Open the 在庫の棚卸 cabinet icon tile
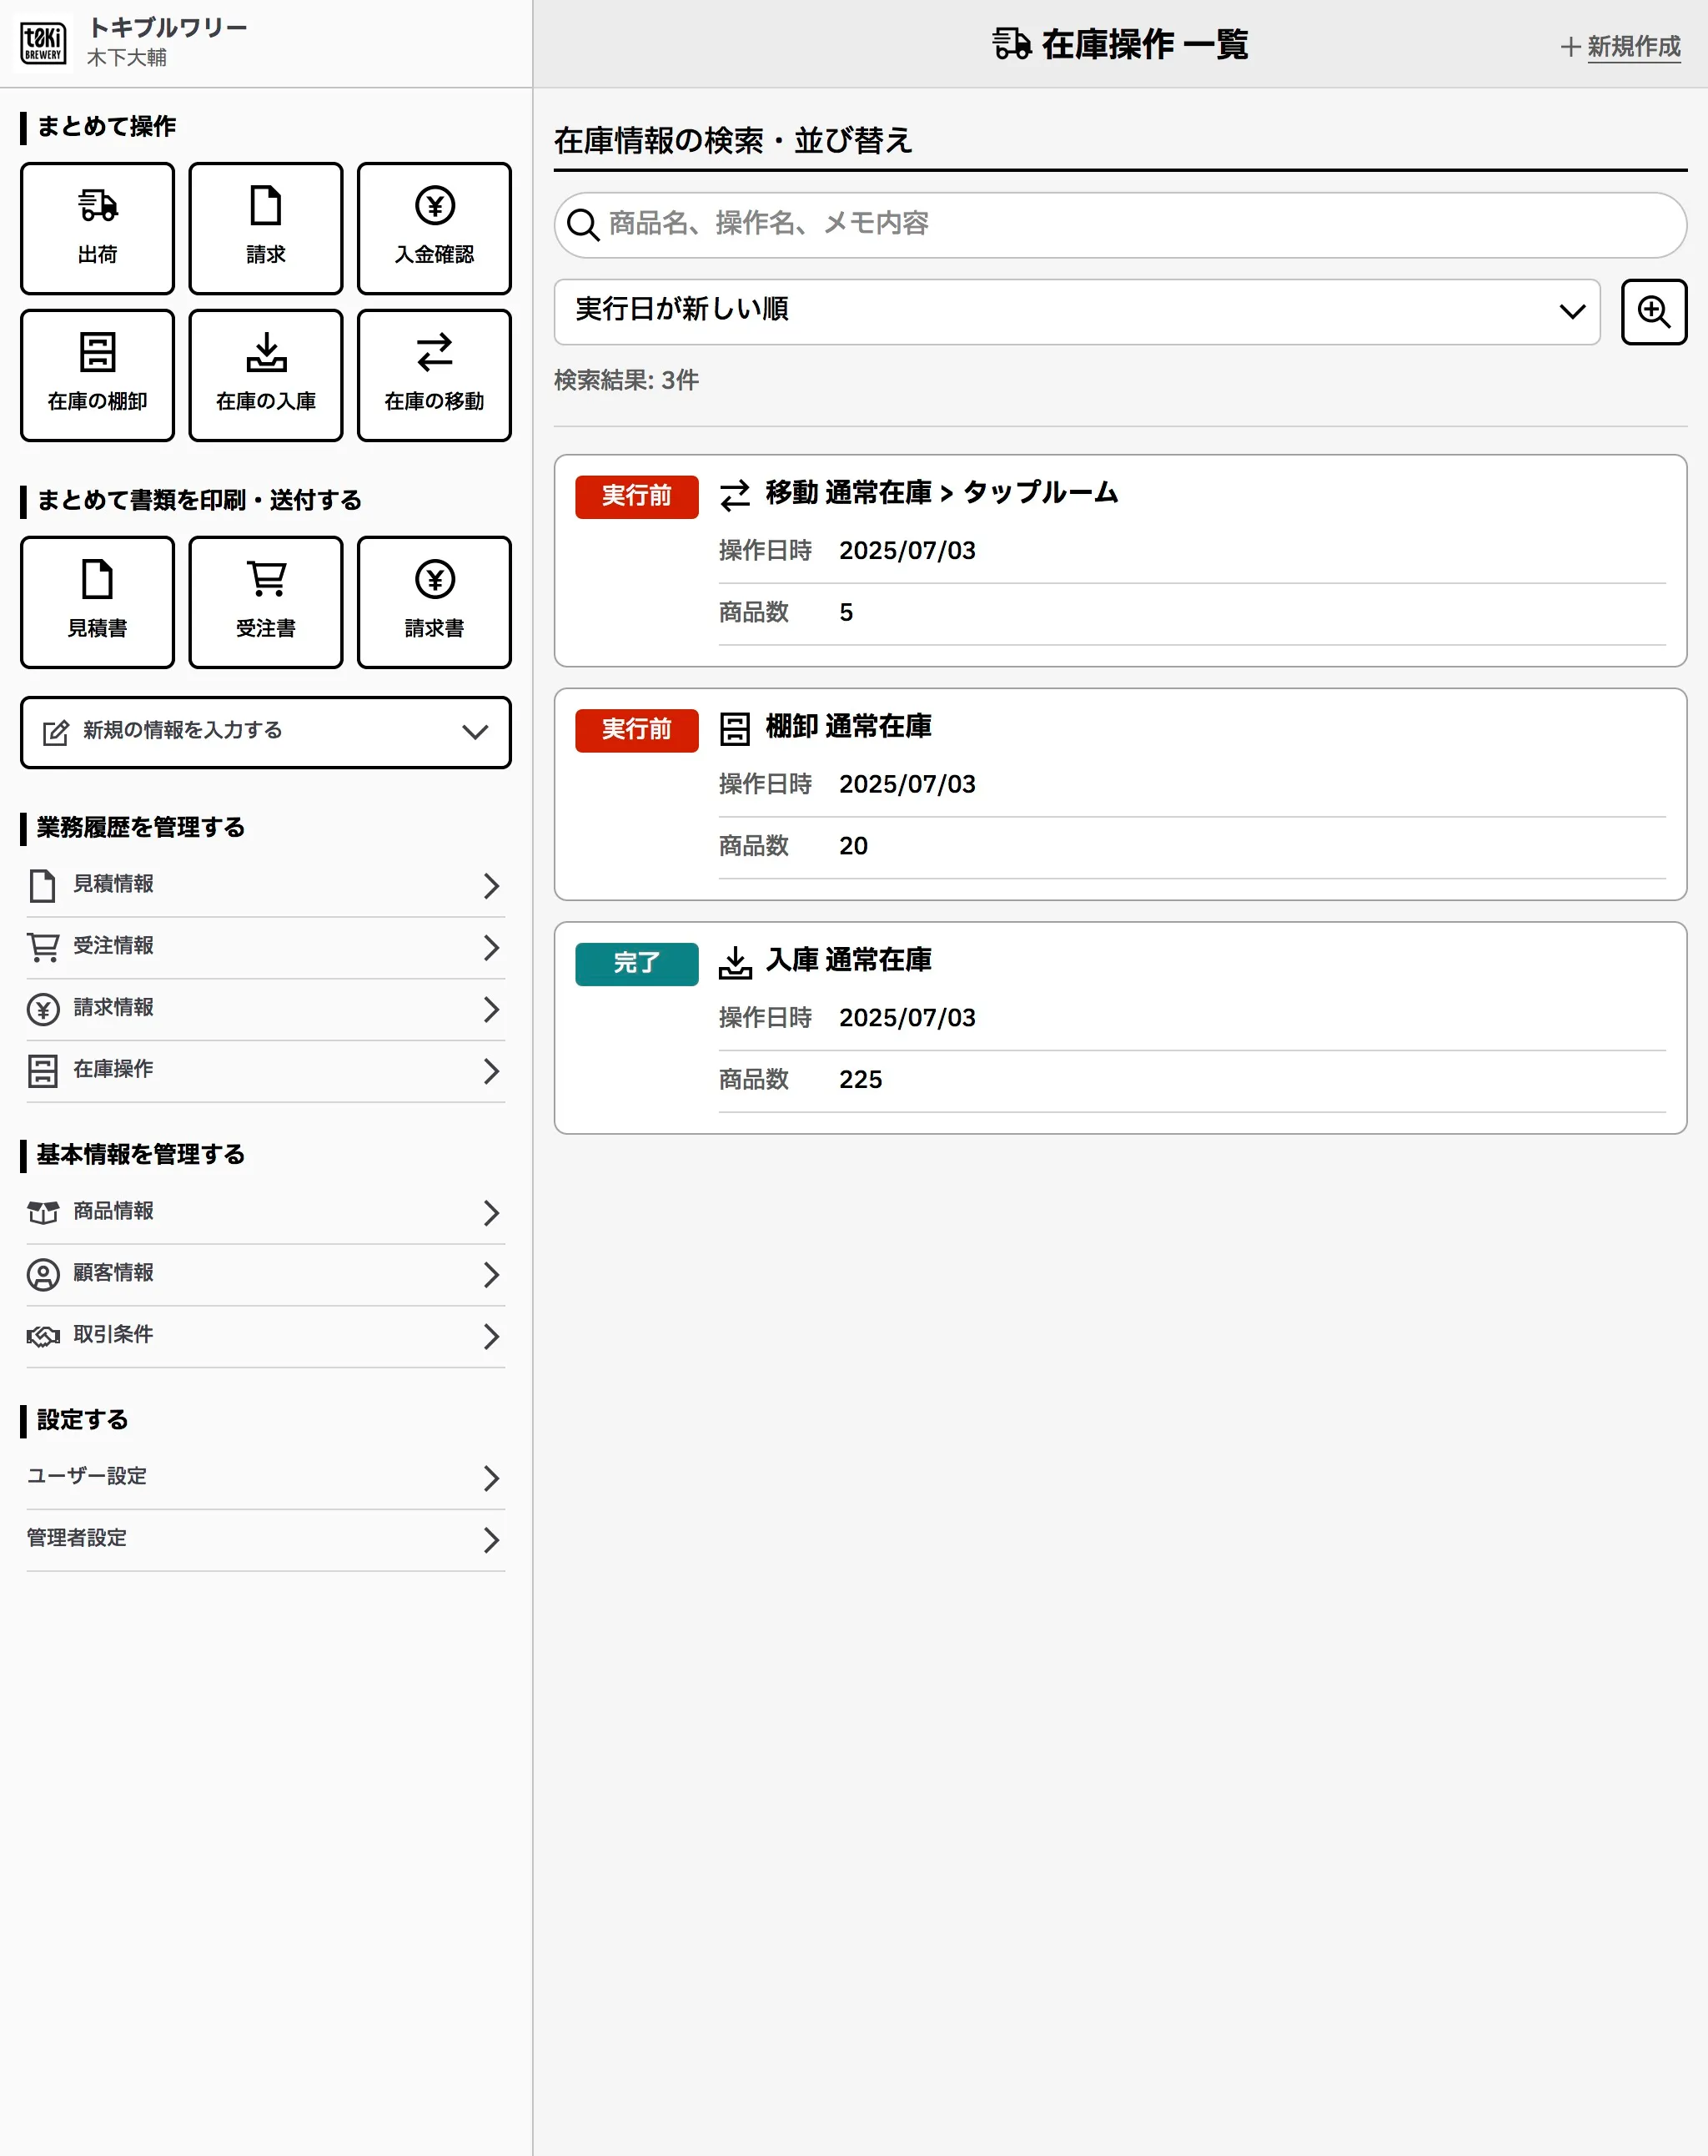This screenshot has width=1708, height=2156. [x=97, y=375]
